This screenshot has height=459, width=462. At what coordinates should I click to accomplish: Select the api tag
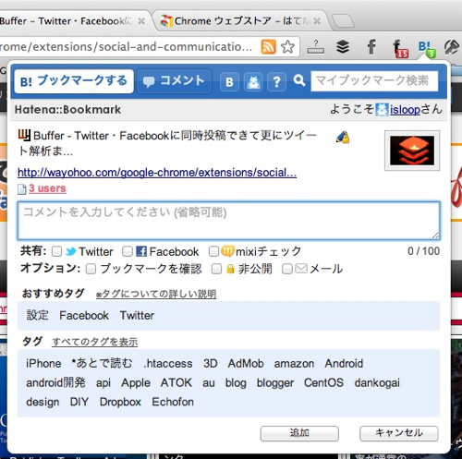(103, 383)
